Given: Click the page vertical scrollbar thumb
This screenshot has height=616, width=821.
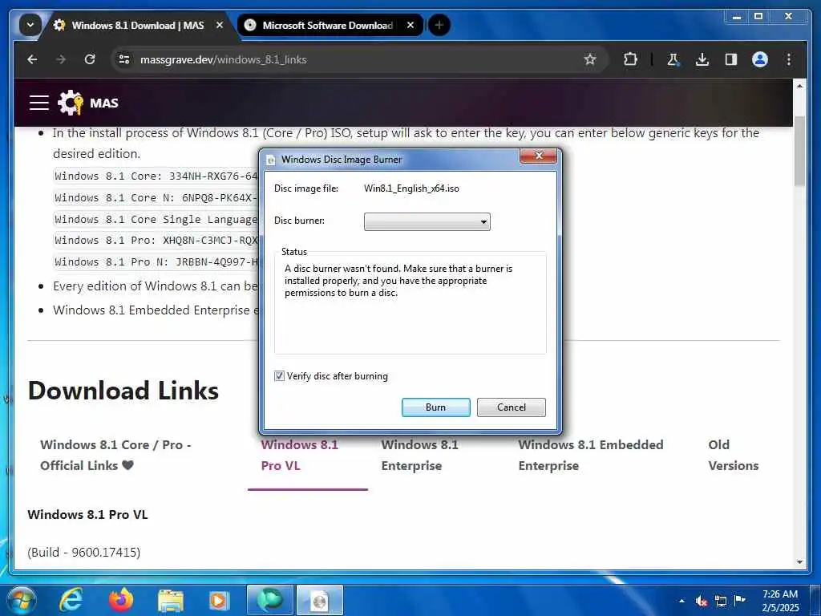Looking at the screenshot, I should pyautogui.click(x=799, y=151).
